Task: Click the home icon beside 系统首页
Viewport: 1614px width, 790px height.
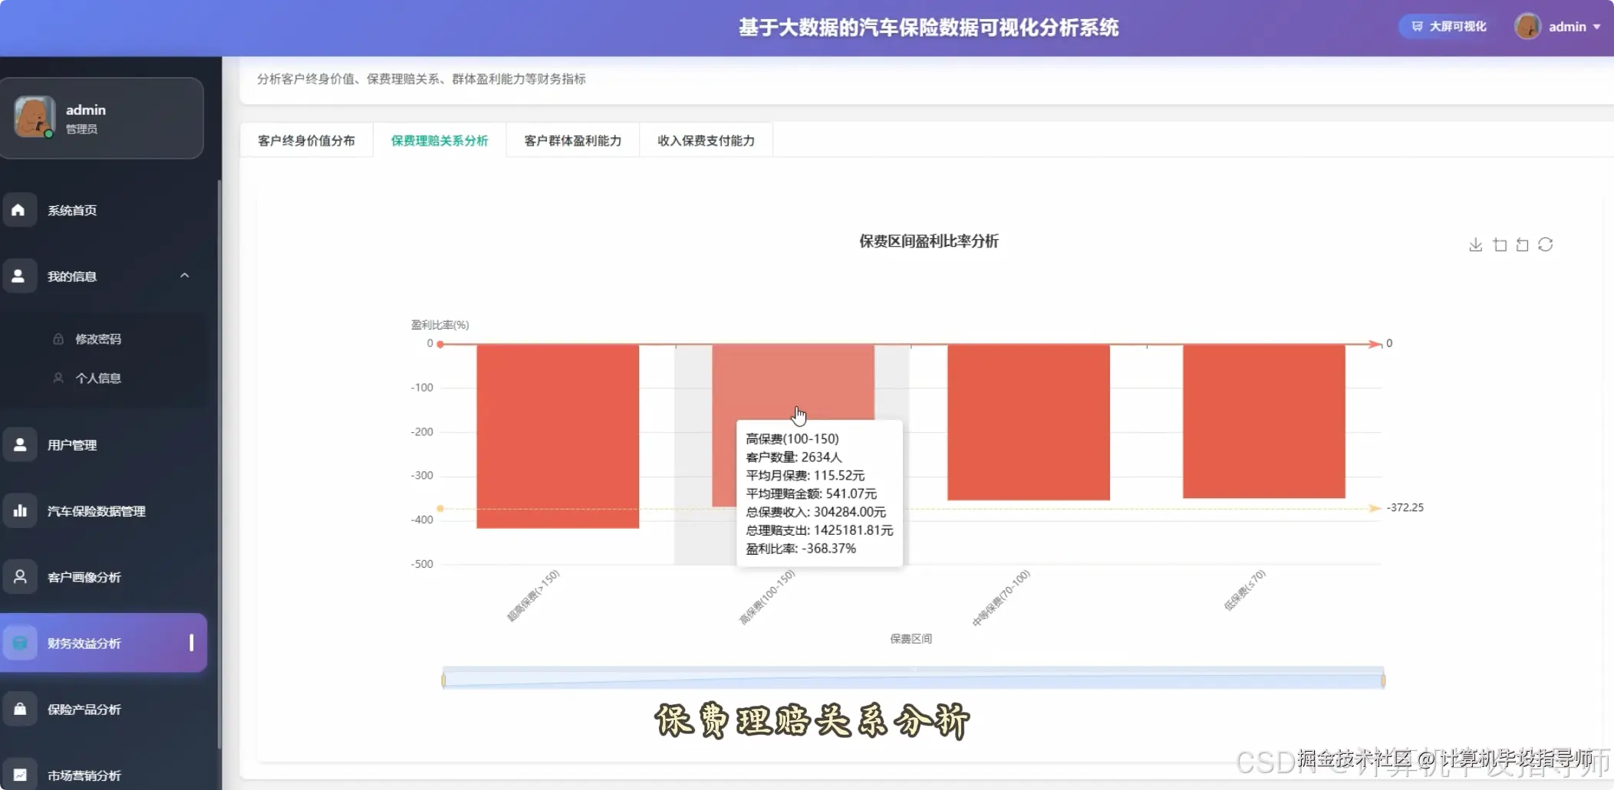Action: coord(21,209)
